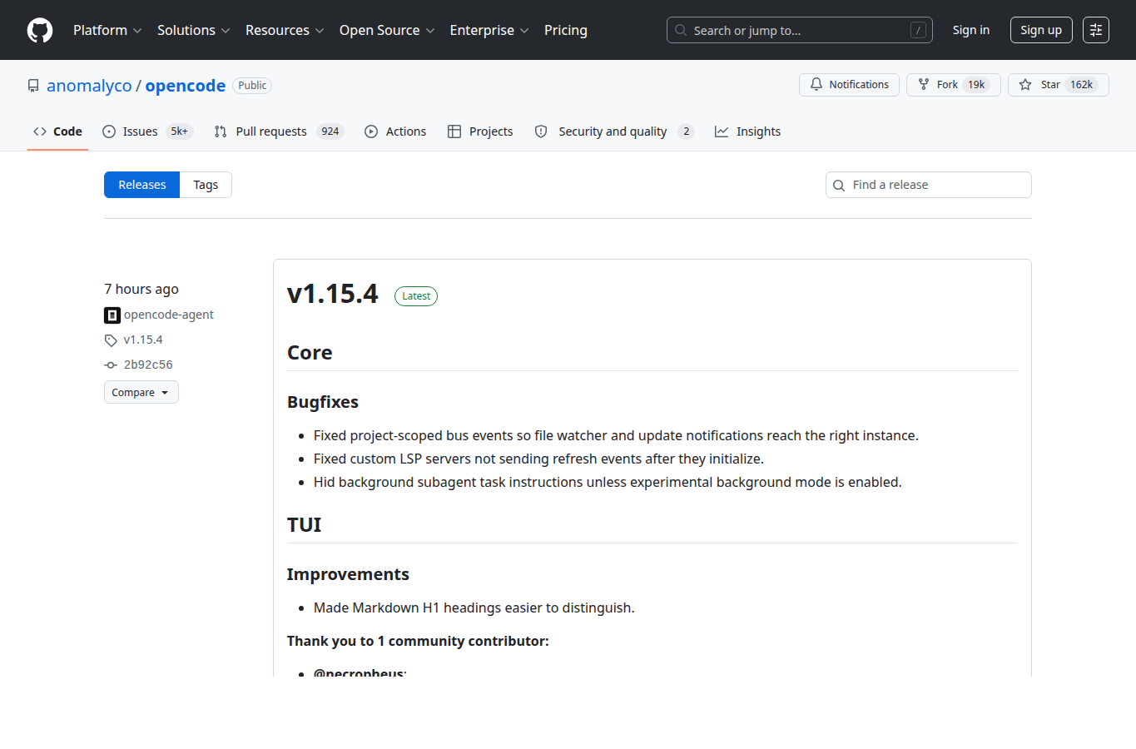Click the Insights graph icon
The width and height of the screenshot is (1136, 749).
pyautogui.click(x=722, y=131)
